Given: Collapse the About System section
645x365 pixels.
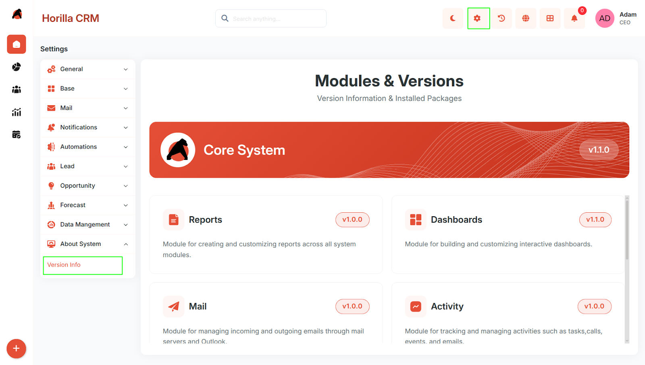Looking at the screenshot, I should [x=88, y=244].
